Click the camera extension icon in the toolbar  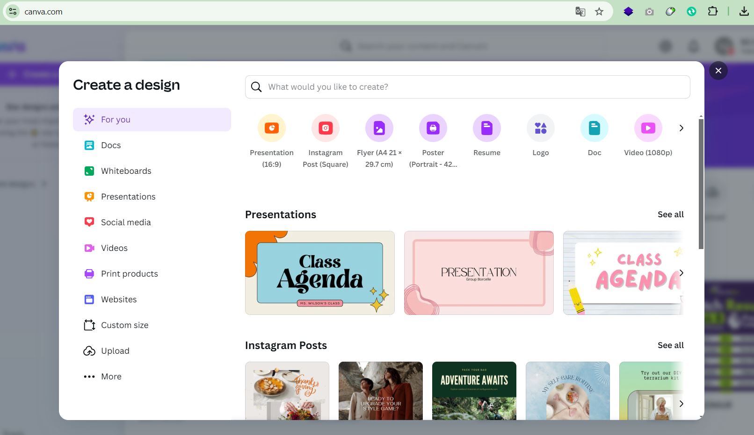(x=649, y=12)
